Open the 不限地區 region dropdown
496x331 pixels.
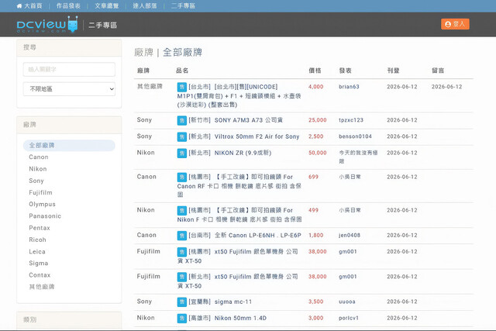(x=69, y=89)
